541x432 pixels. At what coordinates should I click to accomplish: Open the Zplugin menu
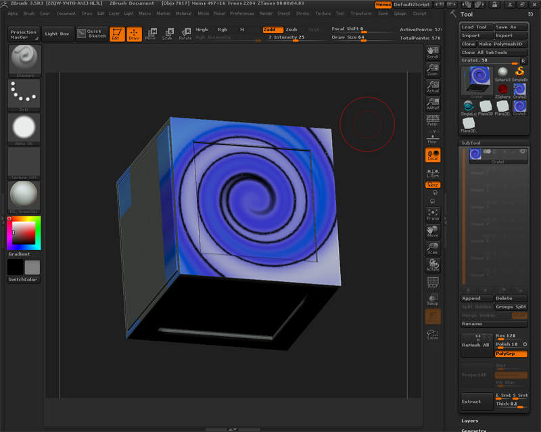402,14
